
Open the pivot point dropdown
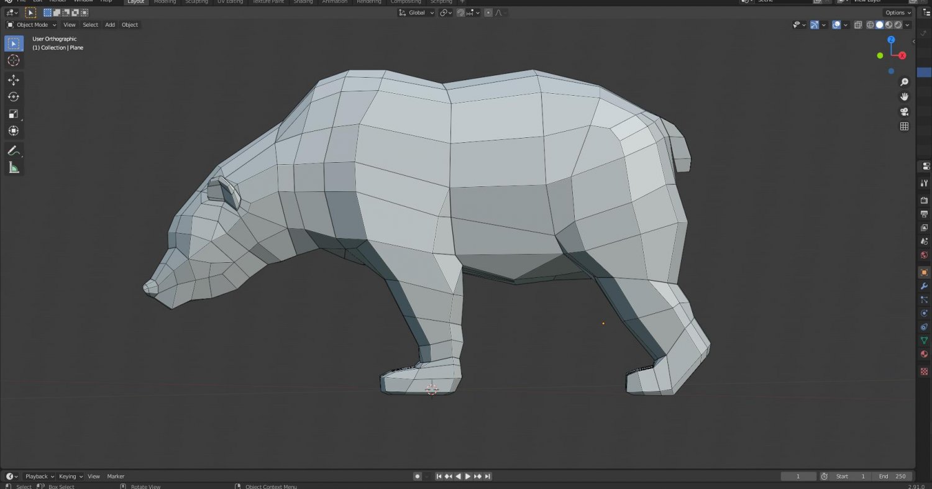point(445,12)
